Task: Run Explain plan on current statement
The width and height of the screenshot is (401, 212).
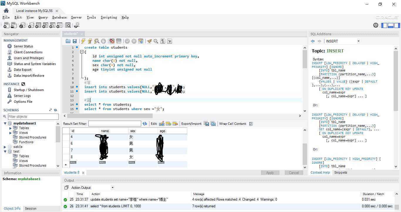Action: tap(97, 41)
